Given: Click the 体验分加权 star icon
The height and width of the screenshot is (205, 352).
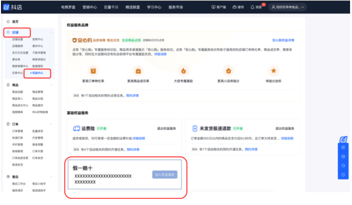Looking at the screenshot, I should tap(273, 70).
